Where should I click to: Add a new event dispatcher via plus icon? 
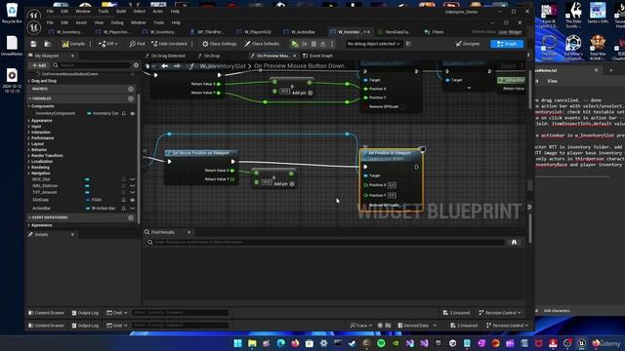[x=131, y=217]
